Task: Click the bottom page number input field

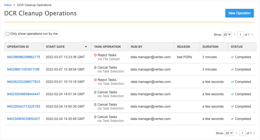Action: (x=242, y=133)
